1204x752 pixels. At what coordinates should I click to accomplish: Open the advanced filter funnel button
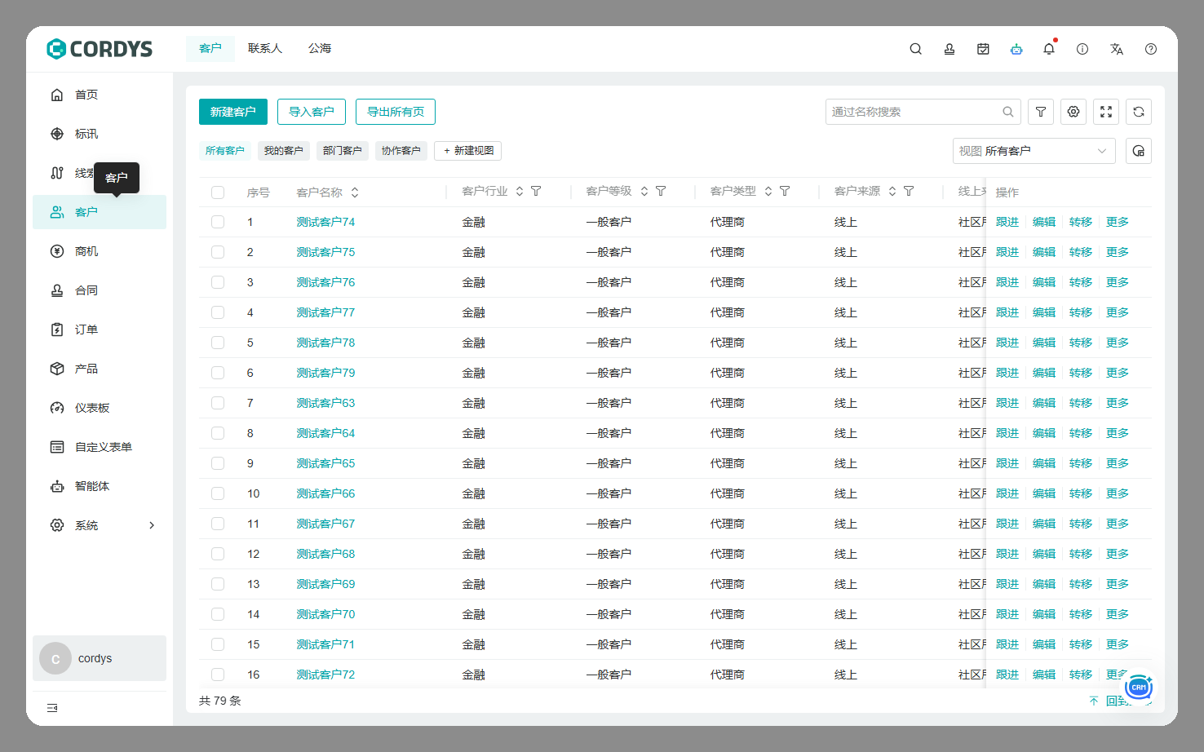(1041, 112)
